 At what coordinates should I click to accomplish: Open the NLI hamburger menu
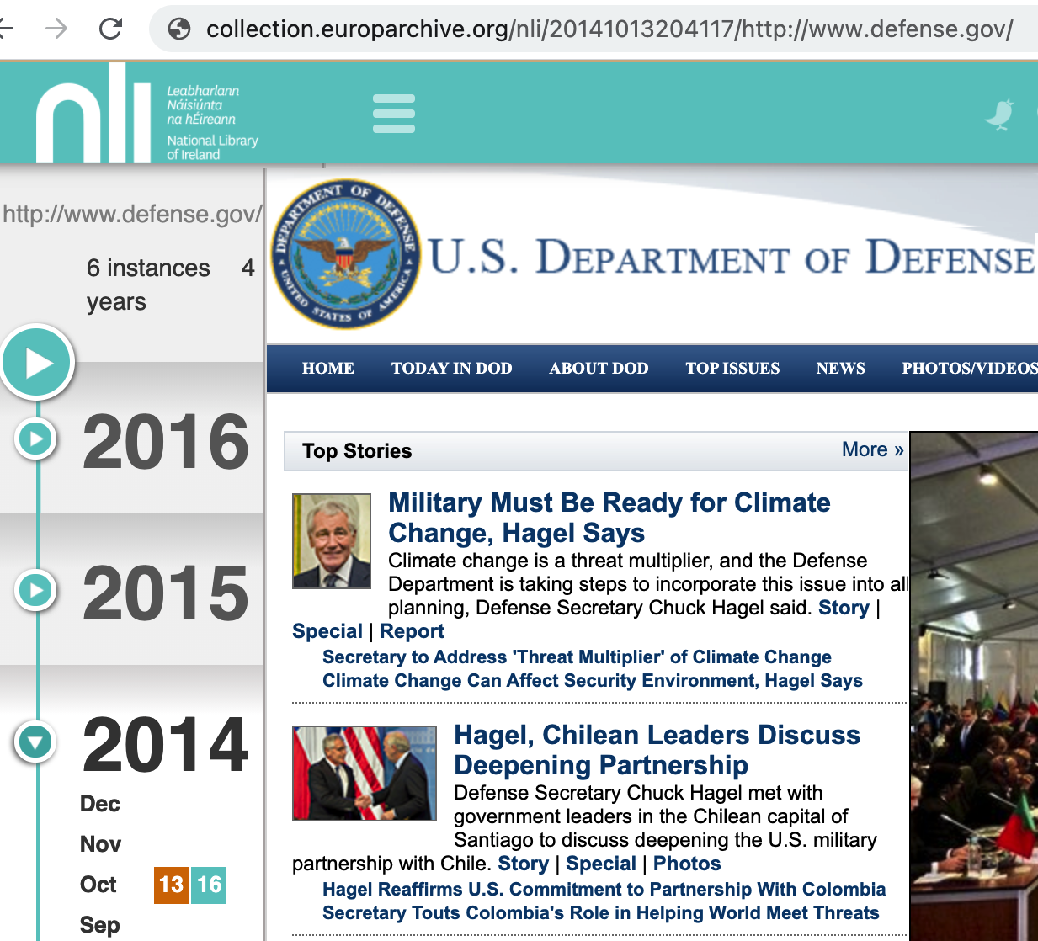pos(394,114)
